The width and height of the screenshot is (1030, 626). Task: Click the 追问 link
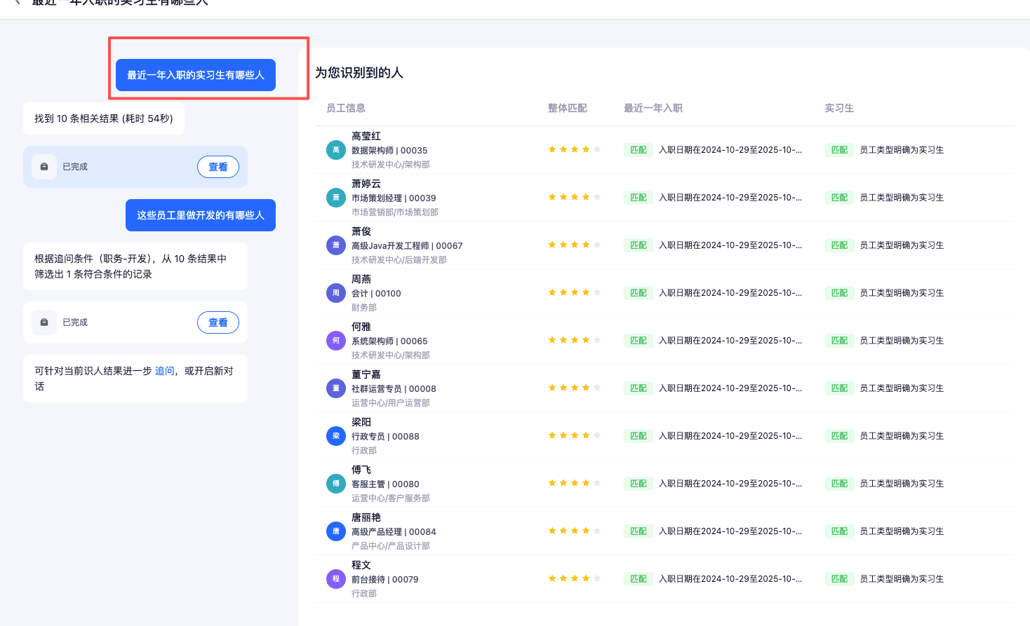coord(164,371)
